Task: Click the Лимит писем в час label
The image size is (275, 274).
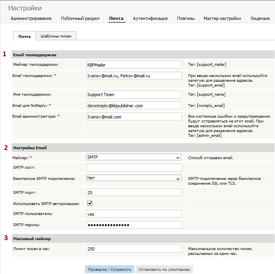Action: point(31,249)
